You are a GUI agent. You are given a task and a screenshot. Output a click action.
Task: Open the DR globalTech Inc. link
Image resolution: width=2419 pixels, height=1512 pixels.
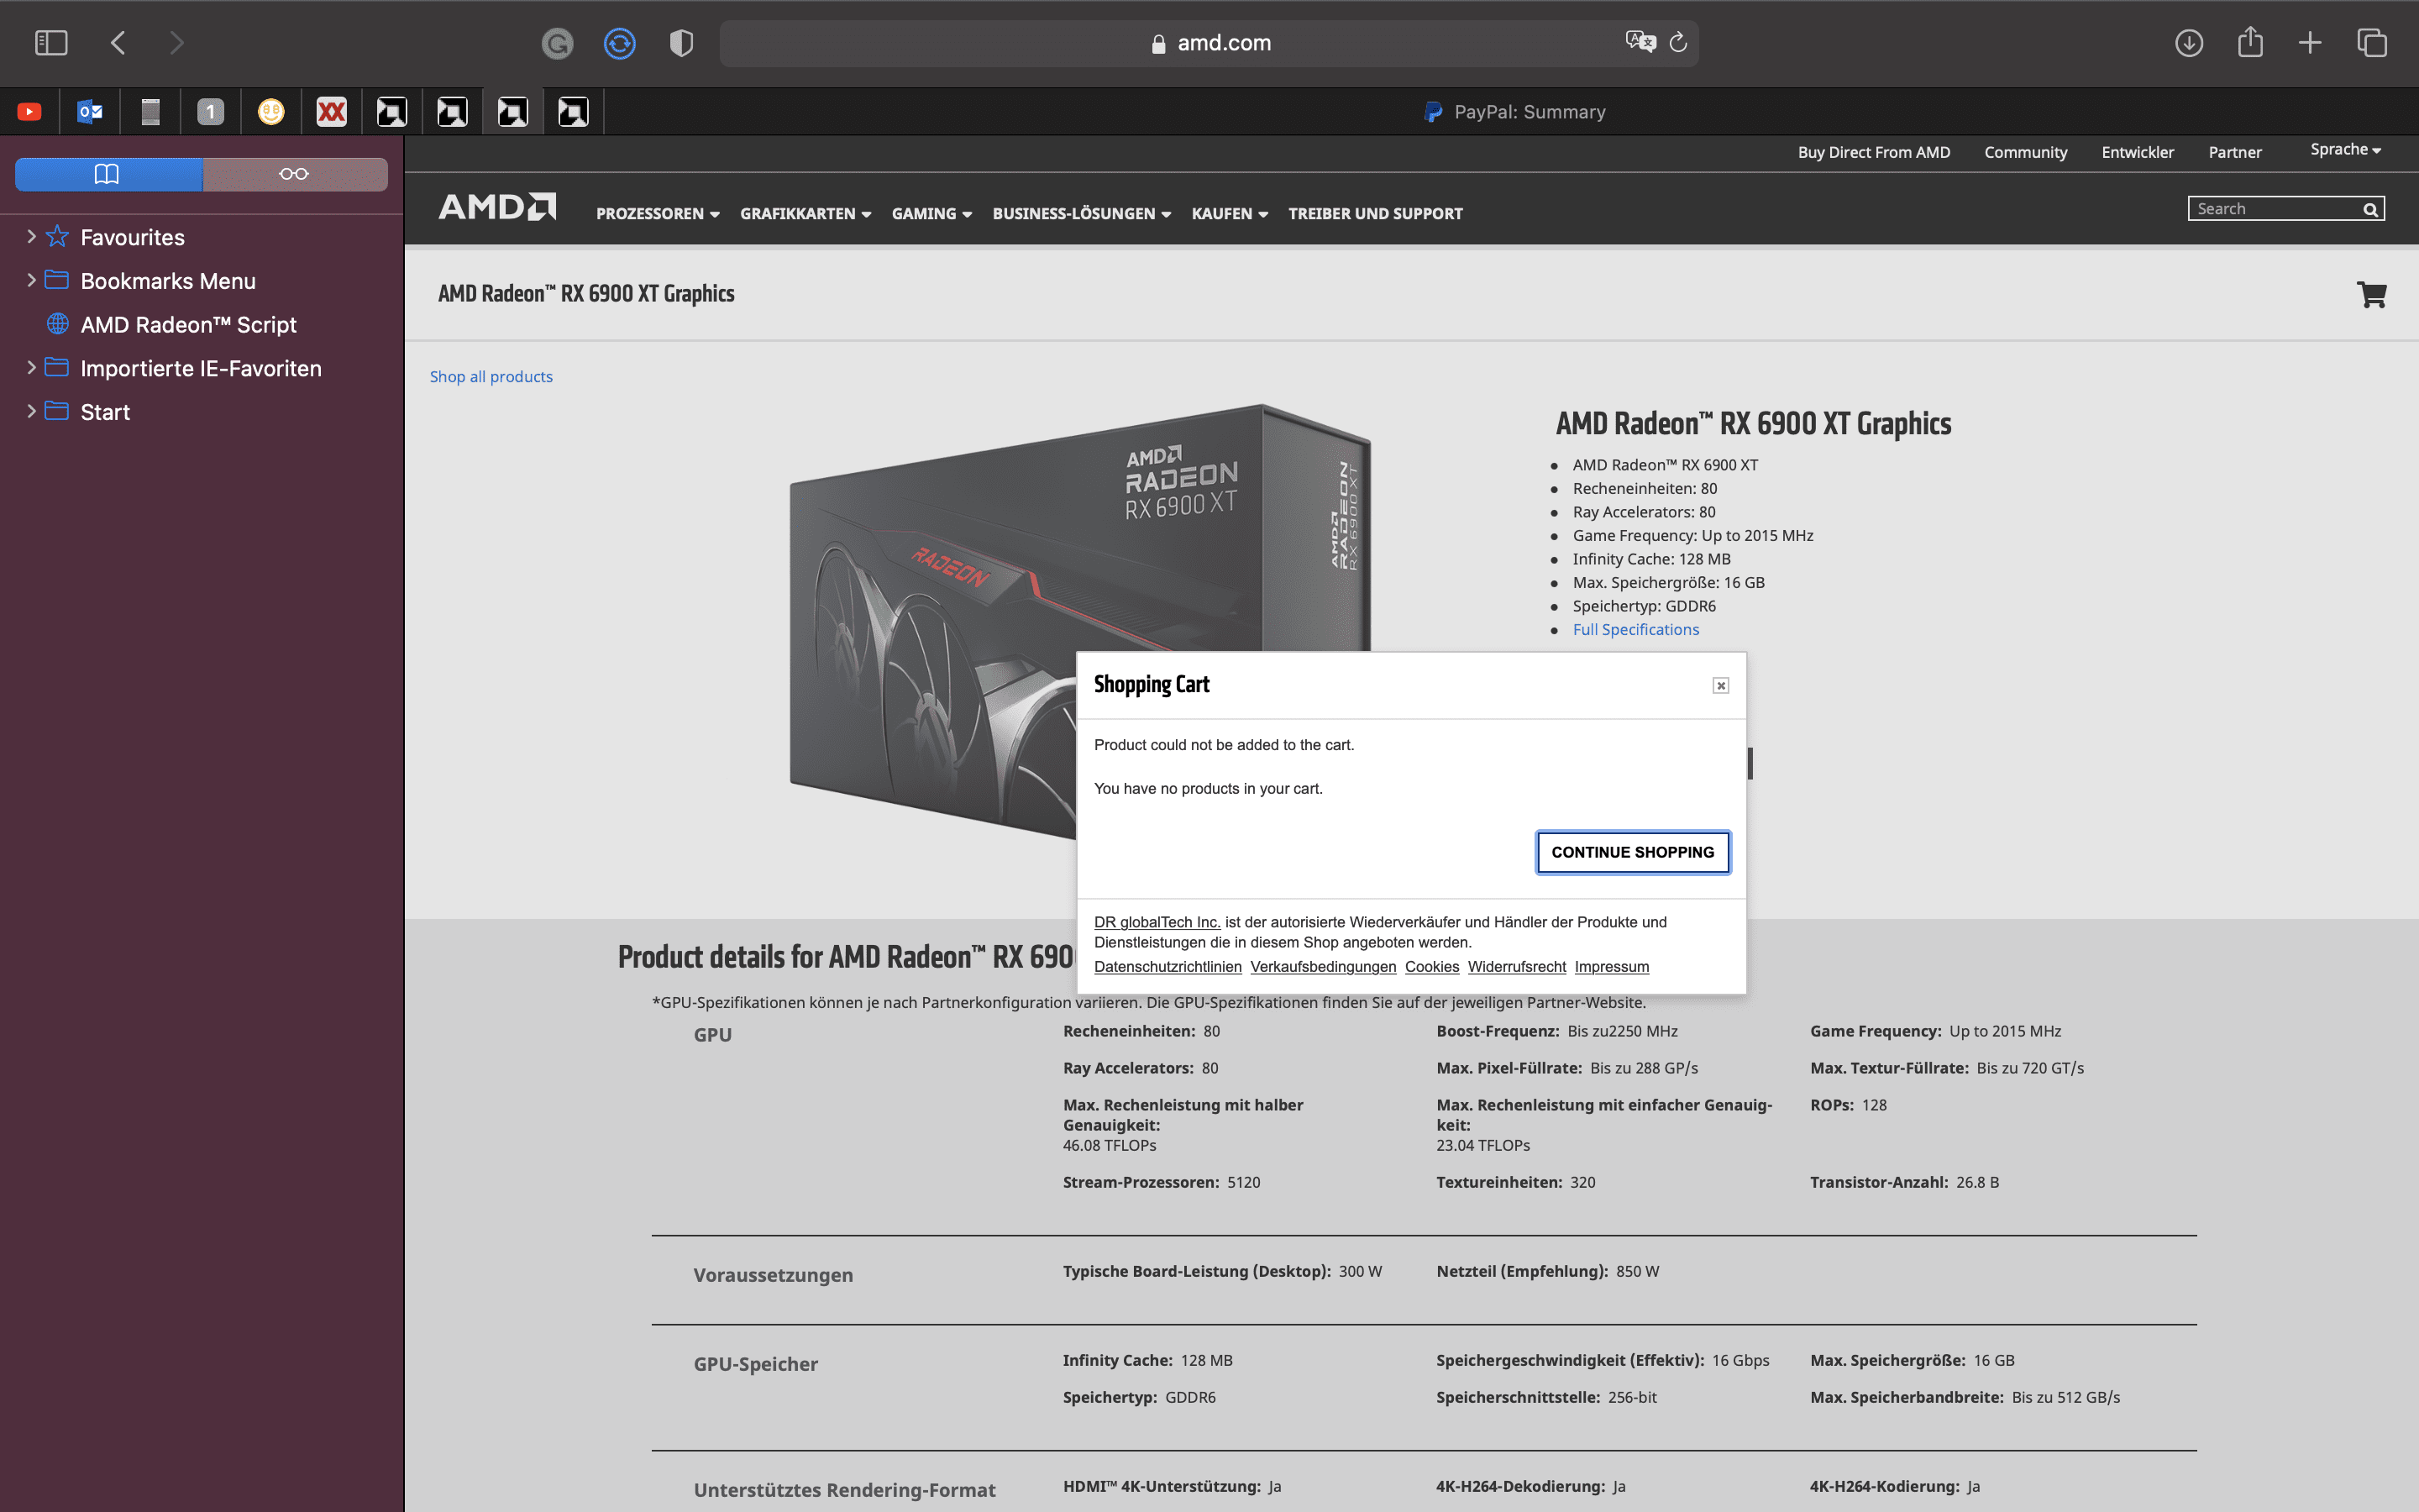[x=1157, y=922]
